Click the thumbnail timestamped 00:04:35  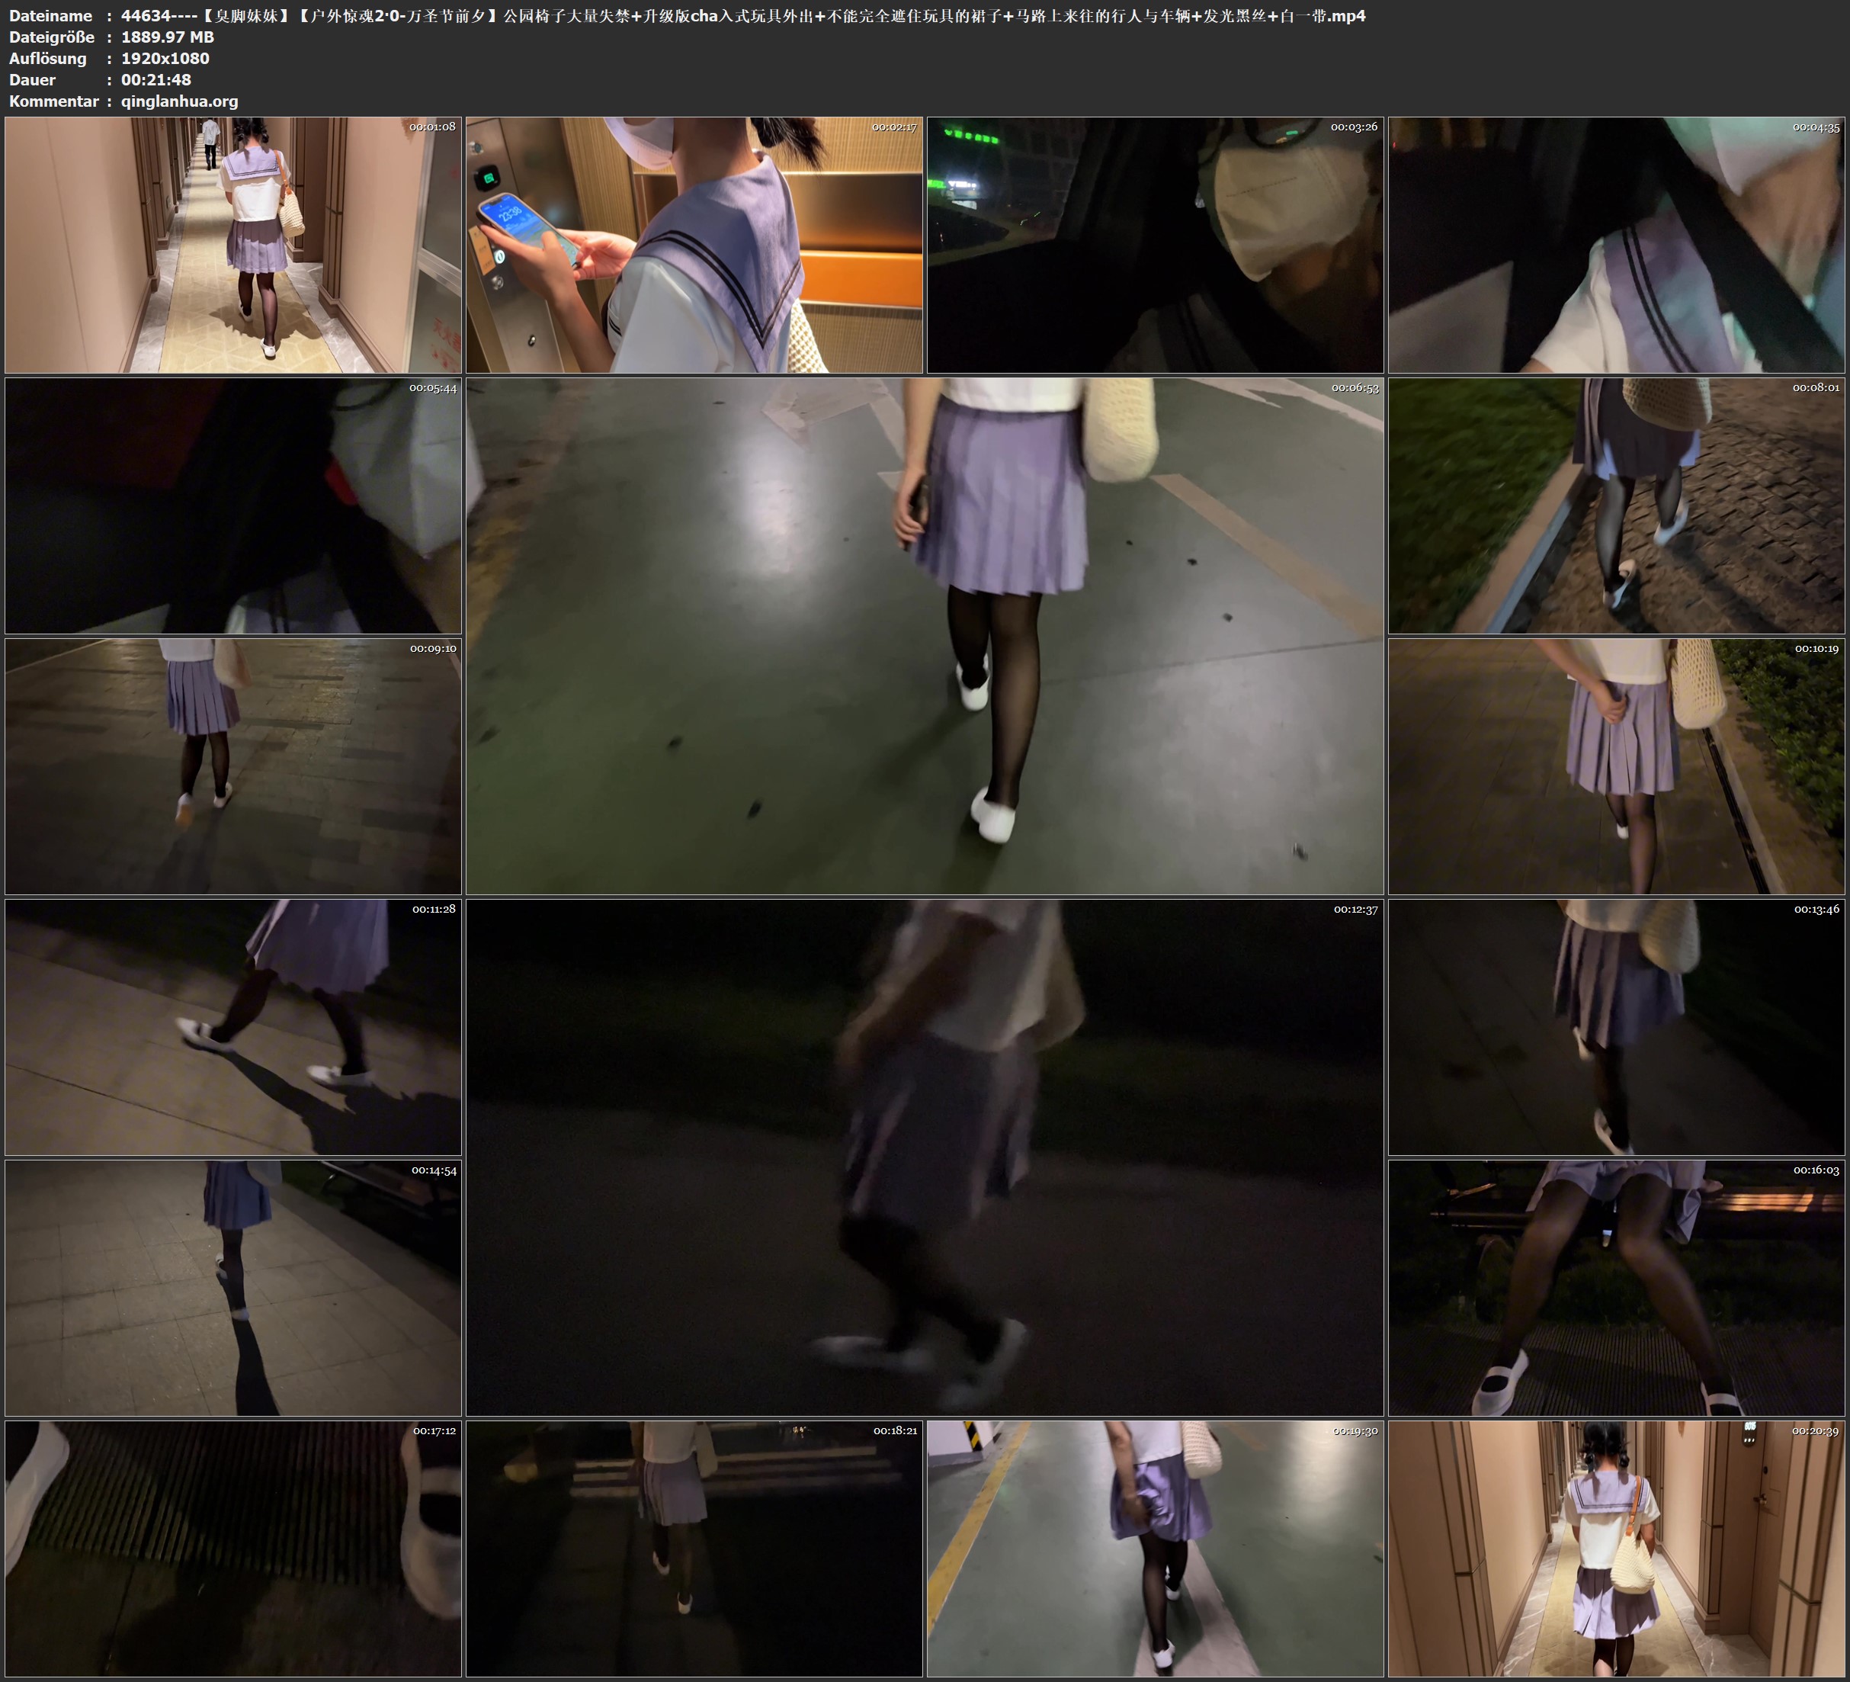point(1616,244)
